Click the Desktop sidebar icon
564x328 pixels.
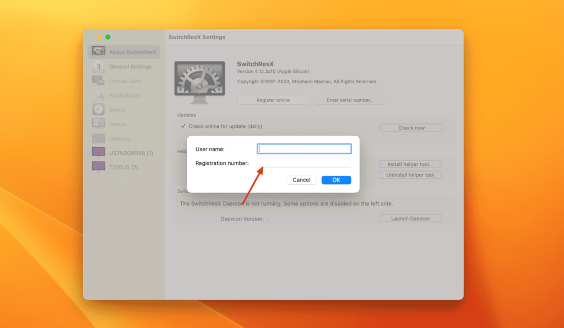coord(99,138)
